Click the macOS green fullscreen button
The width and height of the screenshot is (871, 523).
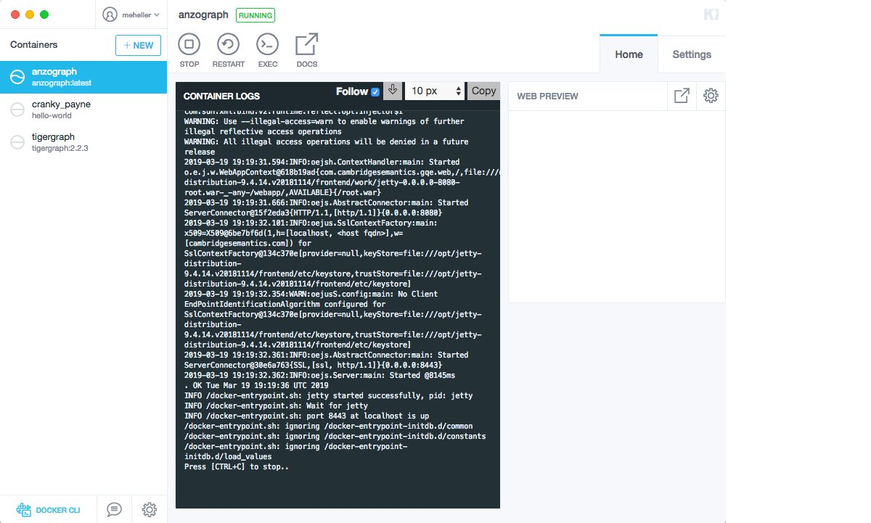44,15
